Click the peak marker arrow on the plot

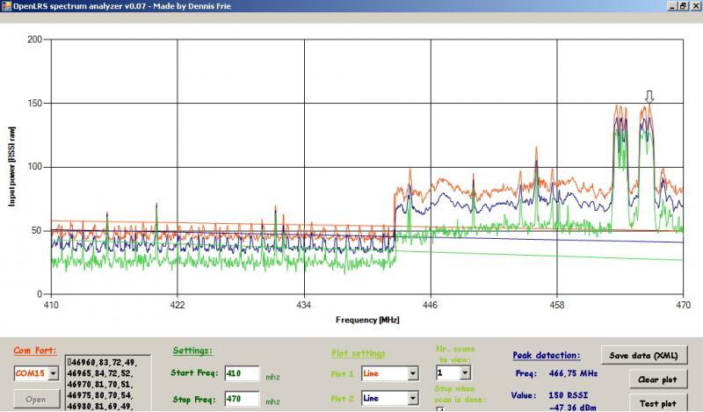pos(649,97)
